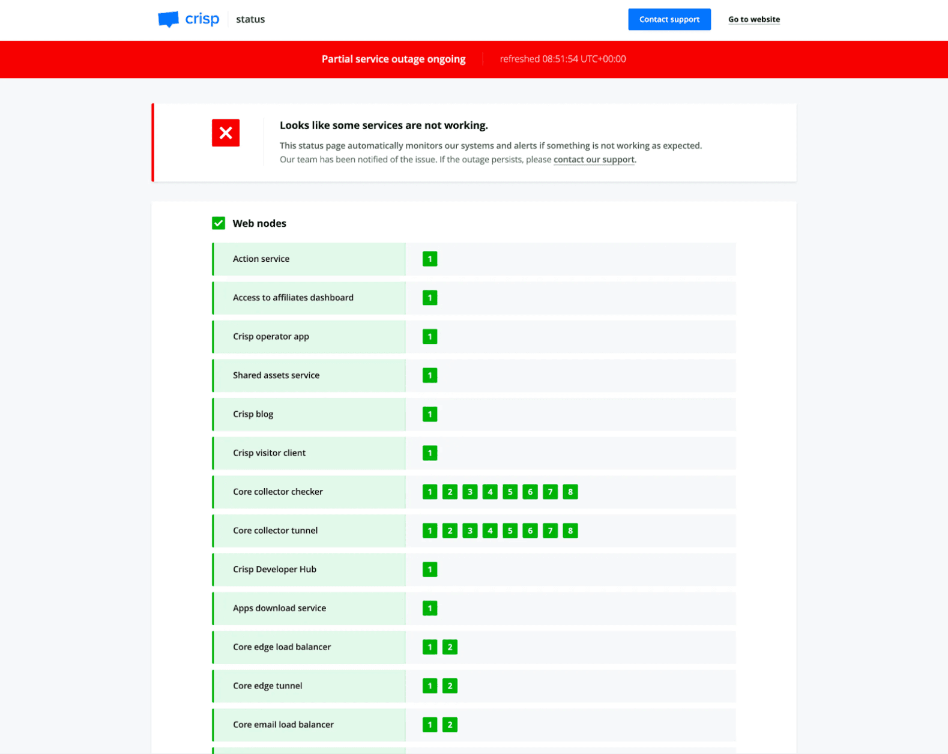Select node 1 of Crisp Developer Hub
Viewport: 948px width, 754px height.
(430, 570)
